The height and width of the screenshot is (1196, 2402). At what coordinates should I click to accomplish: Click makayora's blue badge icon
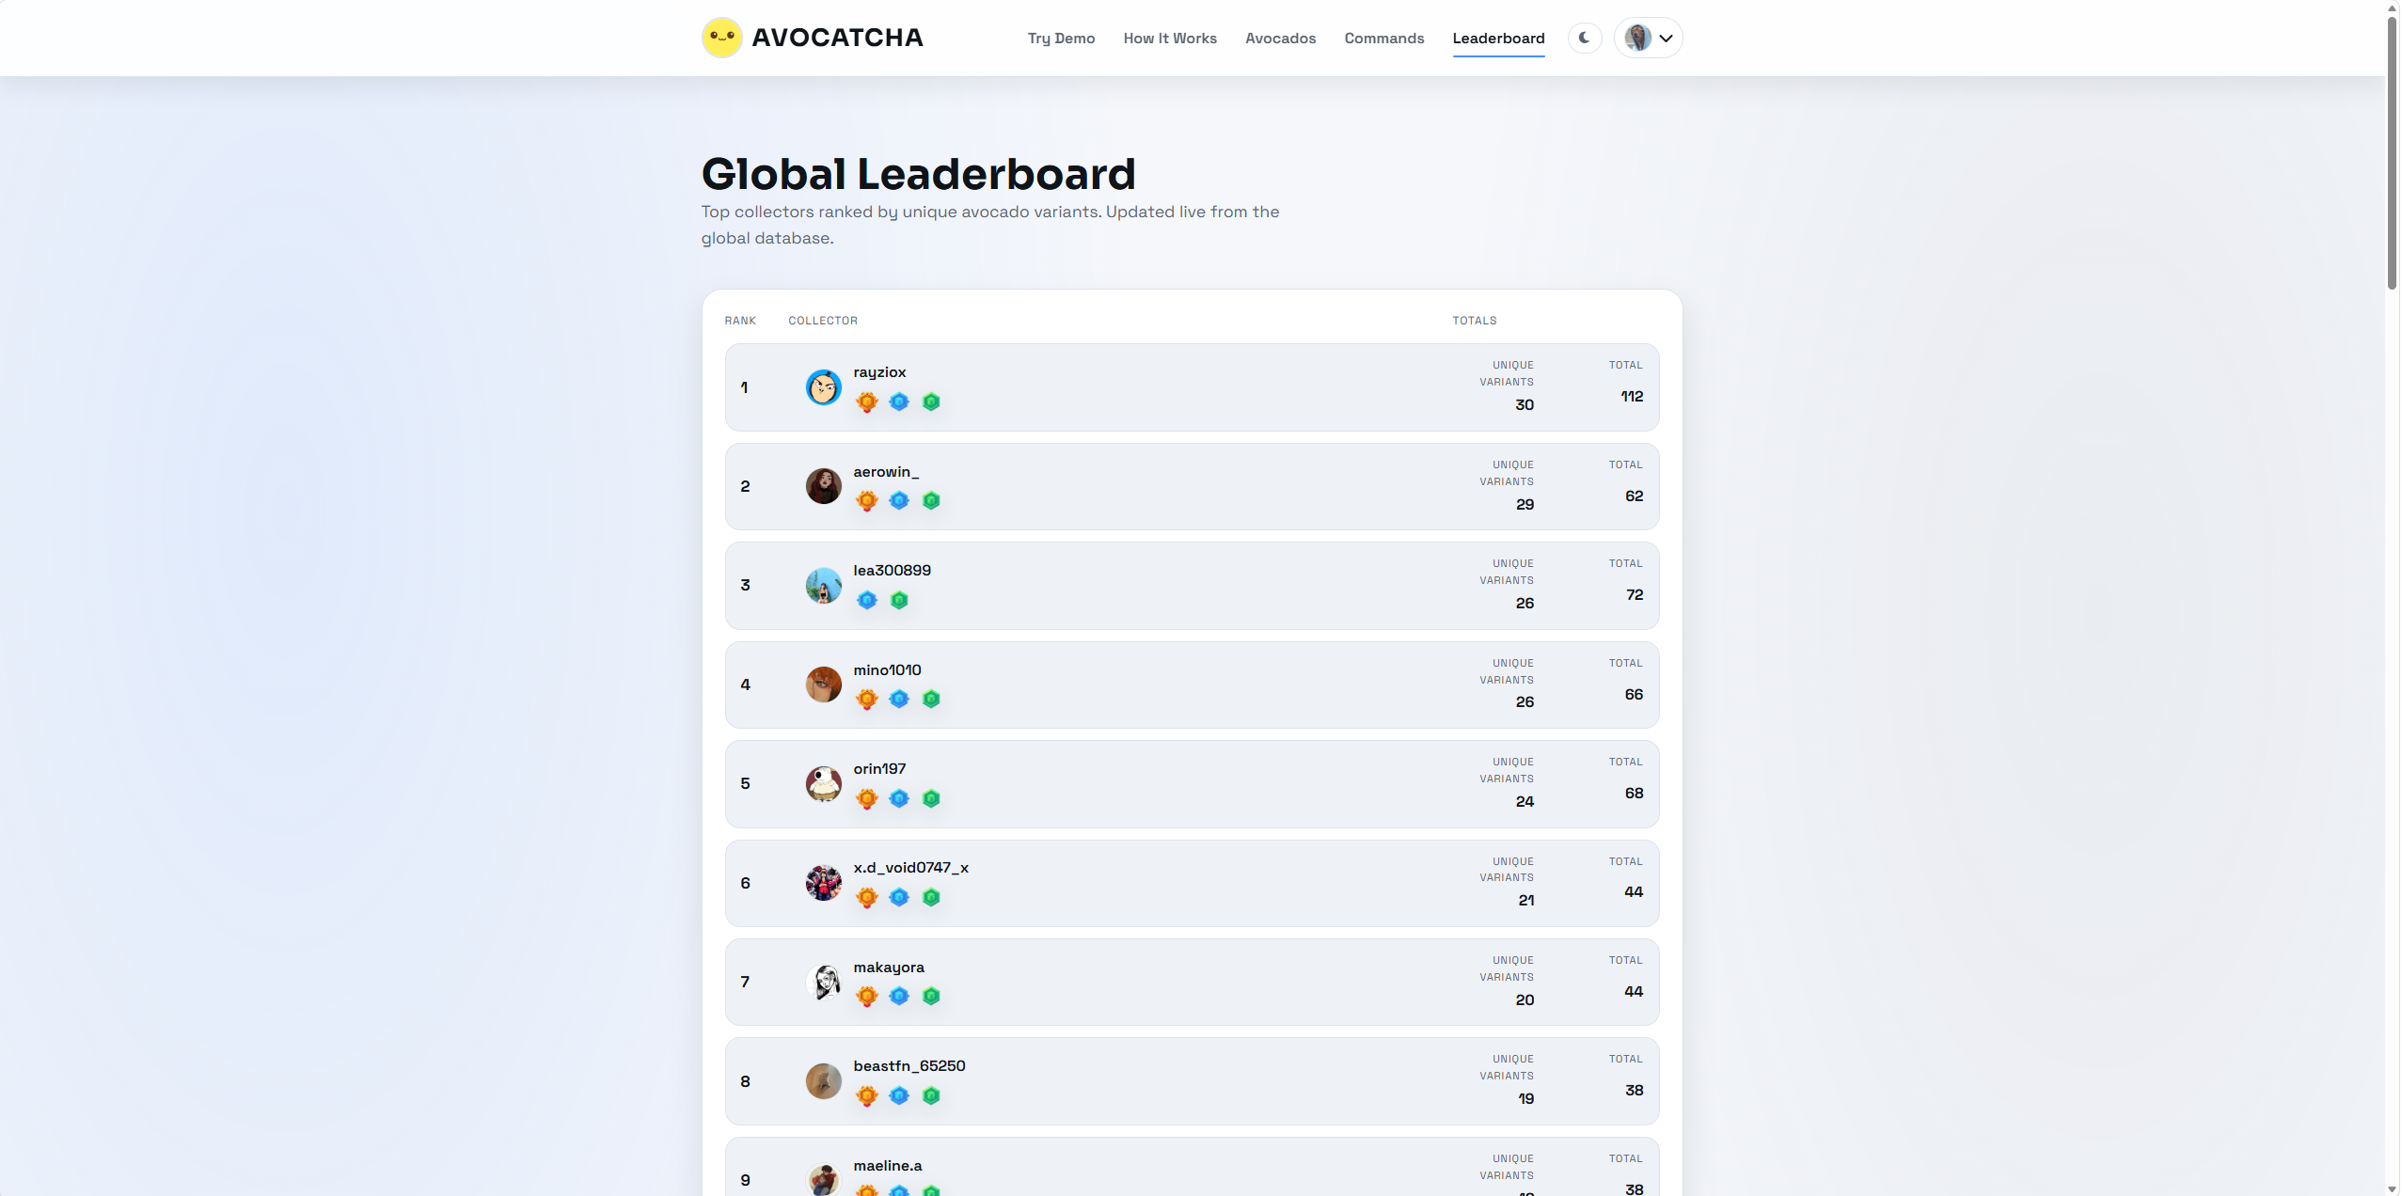[x=899, y=997]
